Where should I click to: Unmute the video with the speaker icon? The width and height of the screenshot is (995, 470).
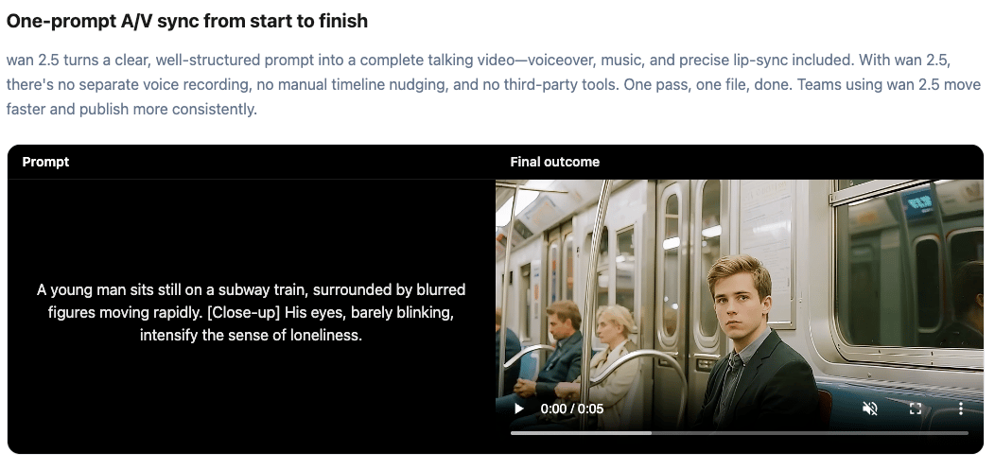[x=870, y=409]
